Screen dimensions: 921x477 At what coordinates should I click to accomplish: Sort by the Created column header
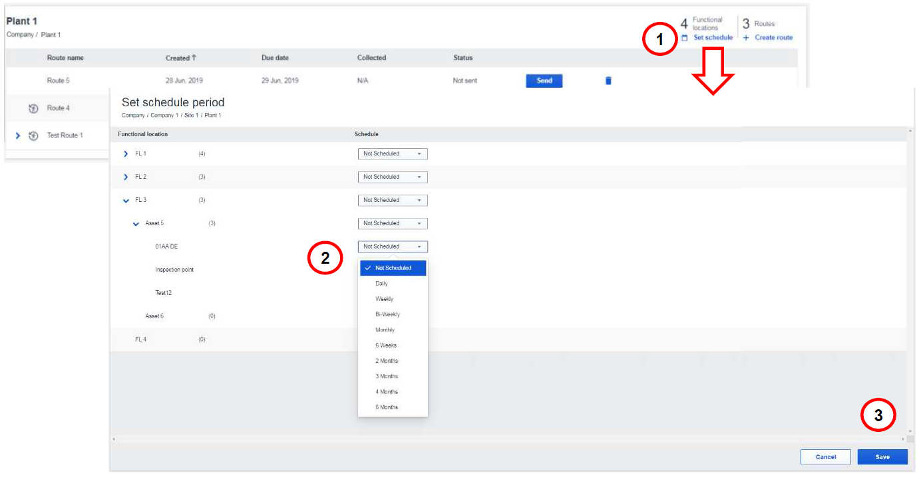(178, 58)
